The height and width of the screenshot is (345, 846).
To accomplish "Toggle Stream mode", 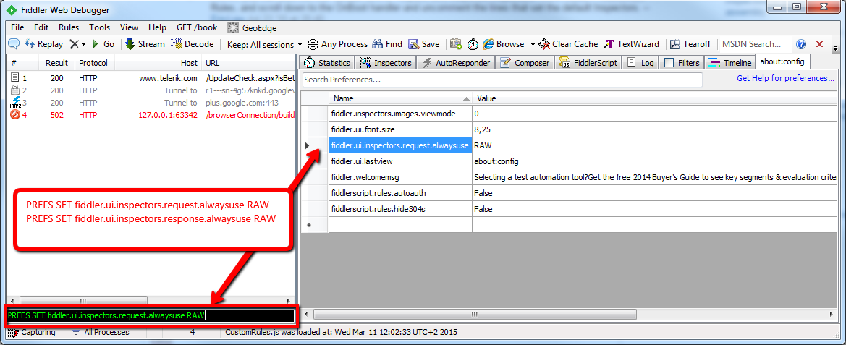I will click(x=145, y=44).
